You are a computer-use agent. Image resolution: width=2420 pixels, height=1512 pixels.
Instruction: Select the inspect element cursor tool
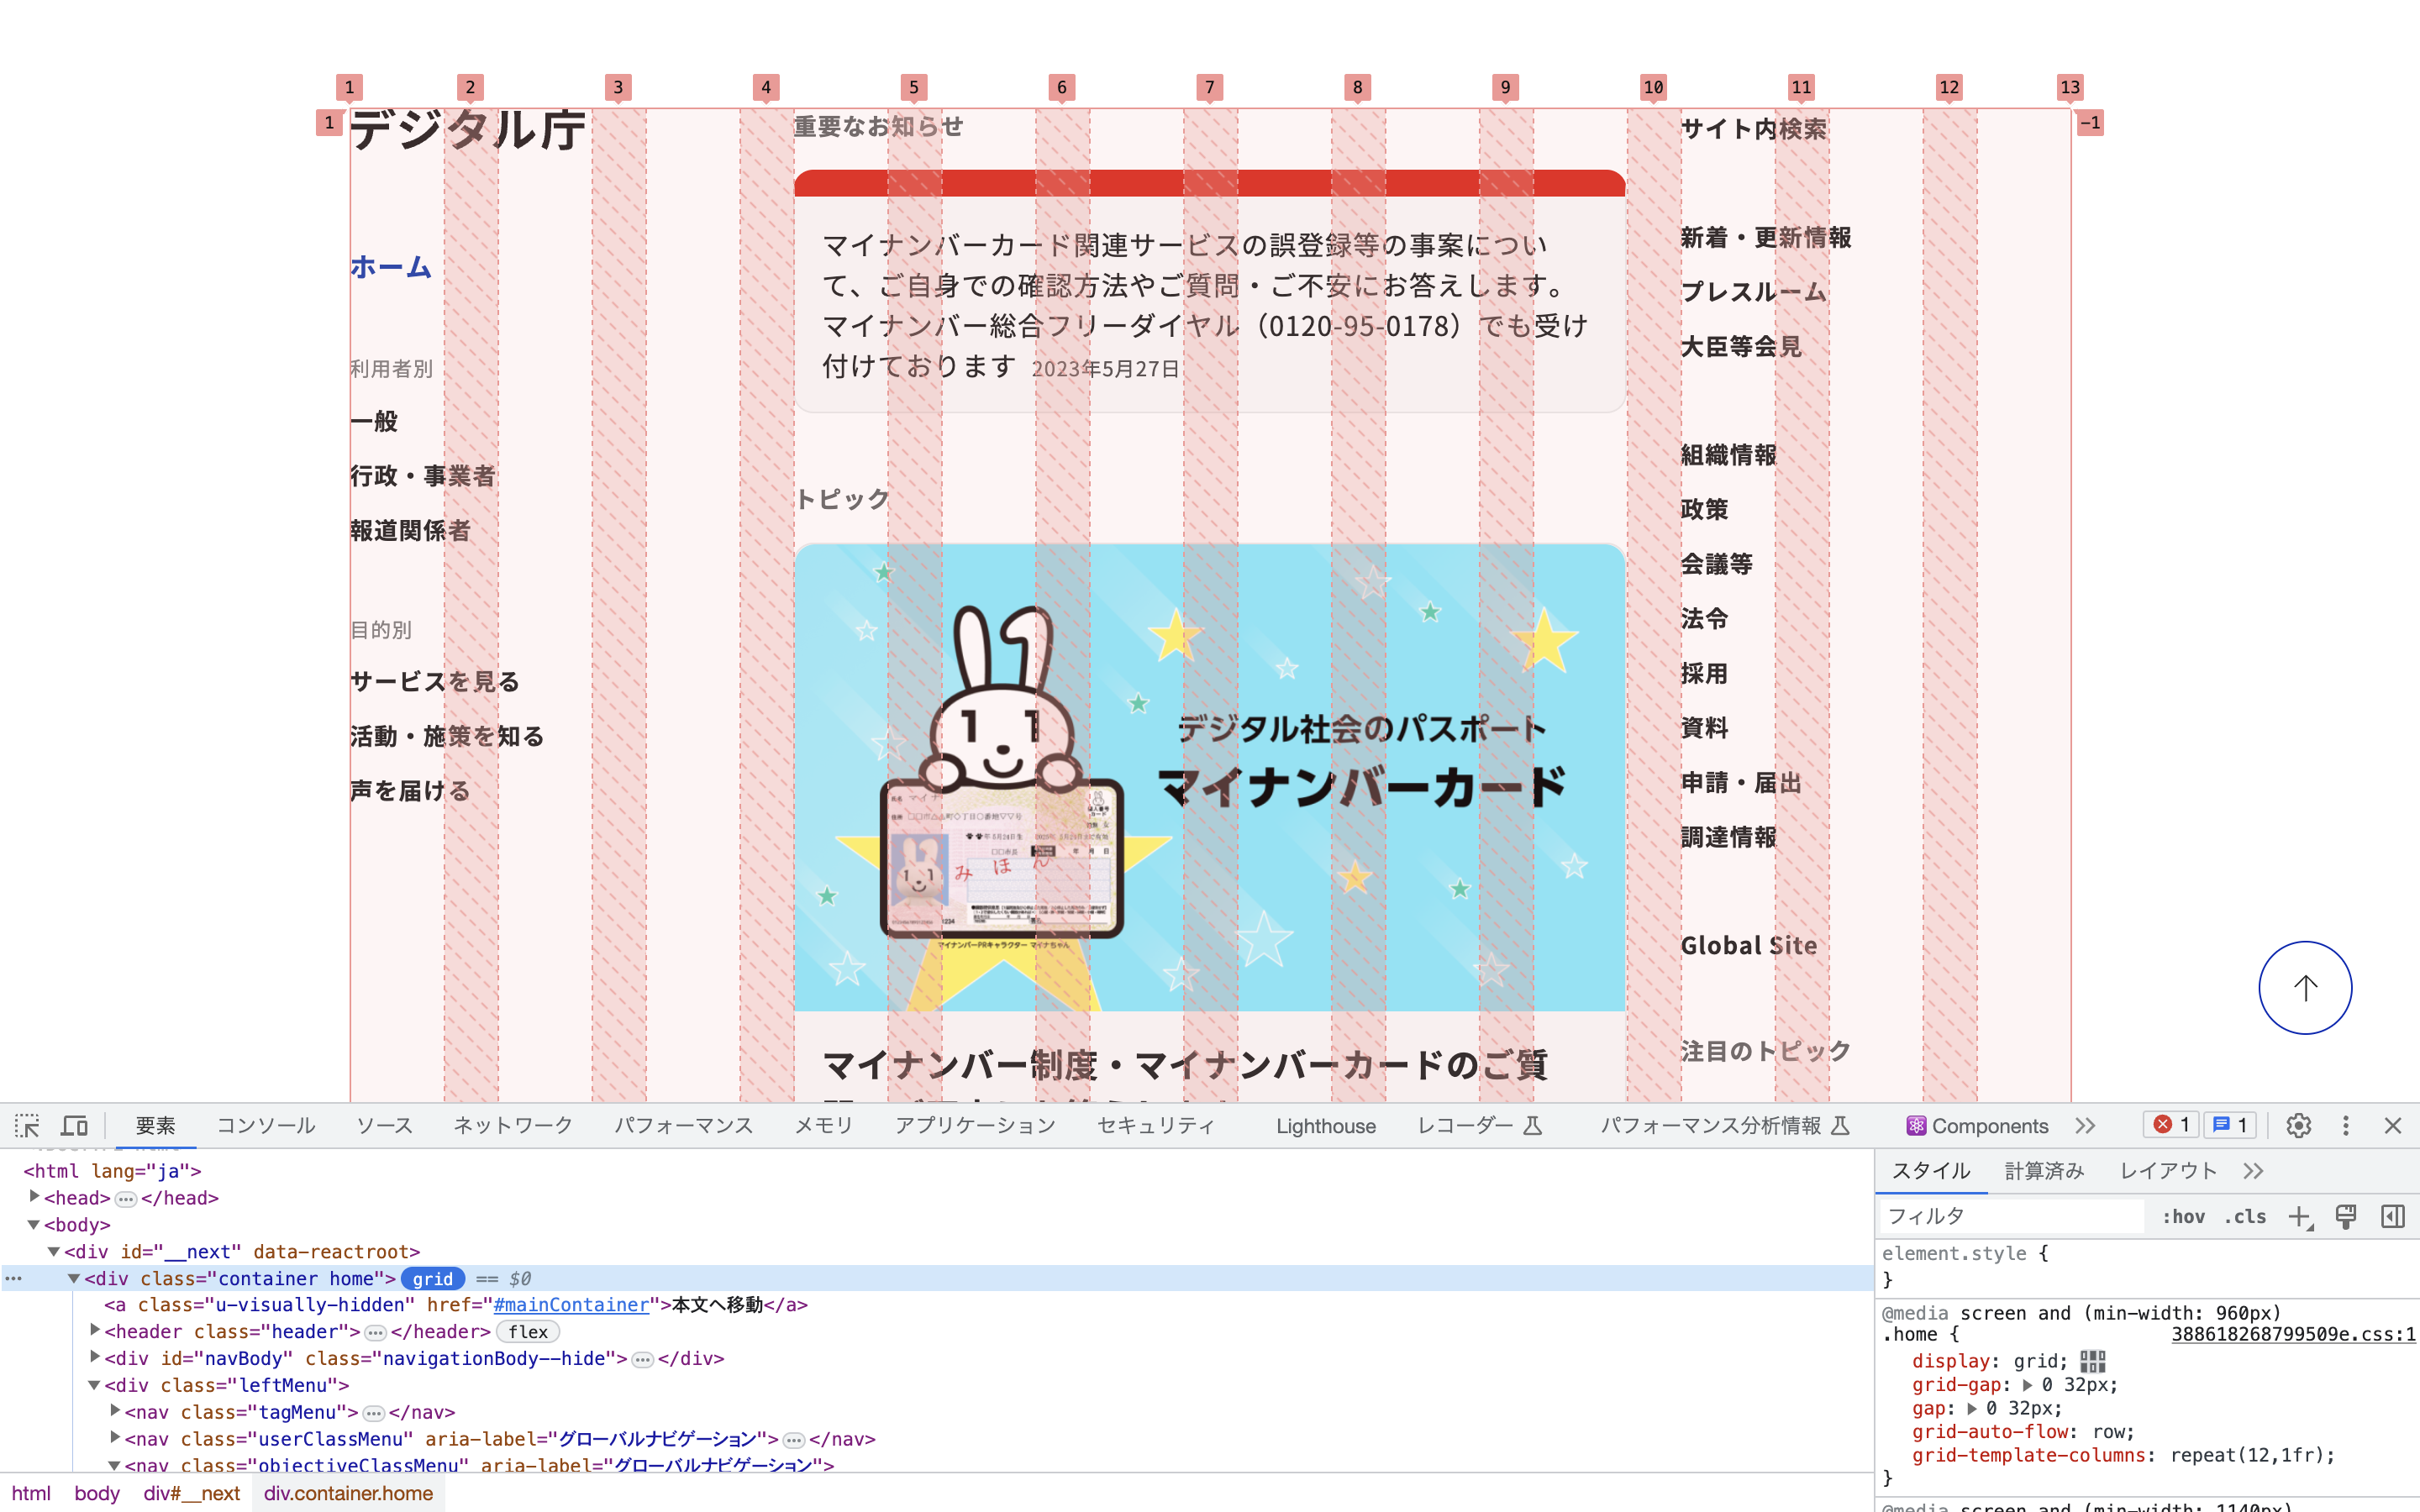coord(28,1125)
